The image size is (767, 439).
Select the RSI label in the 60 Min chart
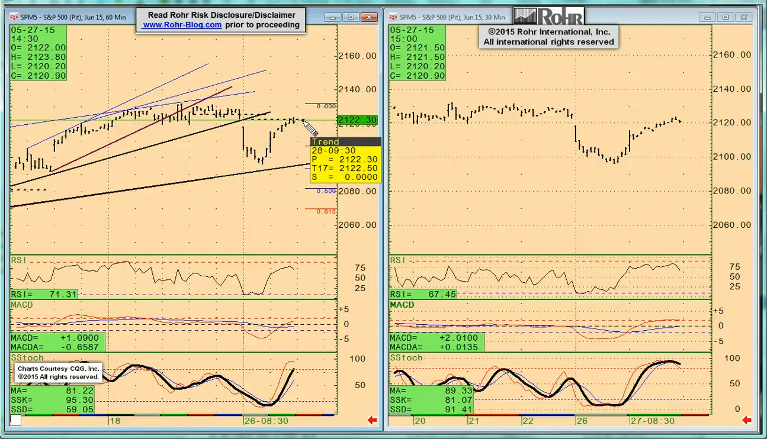pyautogui.click(x=20, y=260)
